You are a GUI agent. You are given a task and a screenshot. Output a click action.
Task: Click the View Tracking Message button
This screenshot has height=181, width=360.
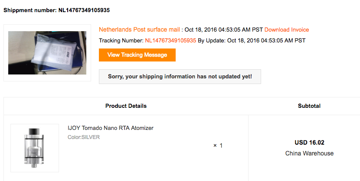click(137, 55)
